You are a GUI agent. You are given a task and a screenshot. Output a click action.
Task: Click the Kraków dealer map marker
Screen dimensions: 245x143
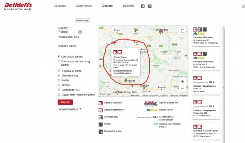pos(144,88)
